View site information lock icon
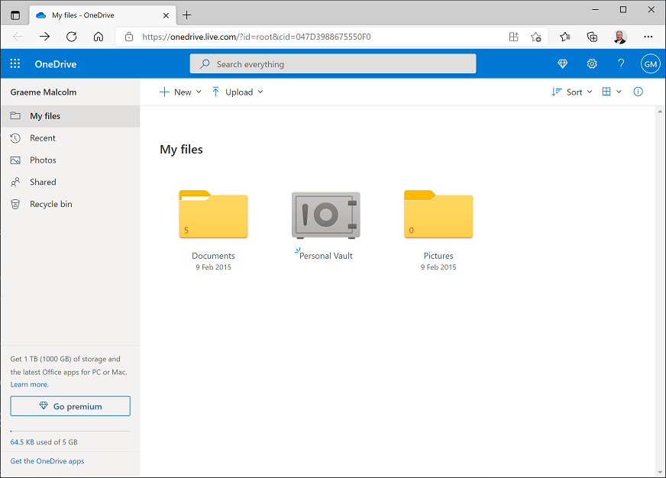The height and width of the screenshot is (478, 666). pos(129,37)
